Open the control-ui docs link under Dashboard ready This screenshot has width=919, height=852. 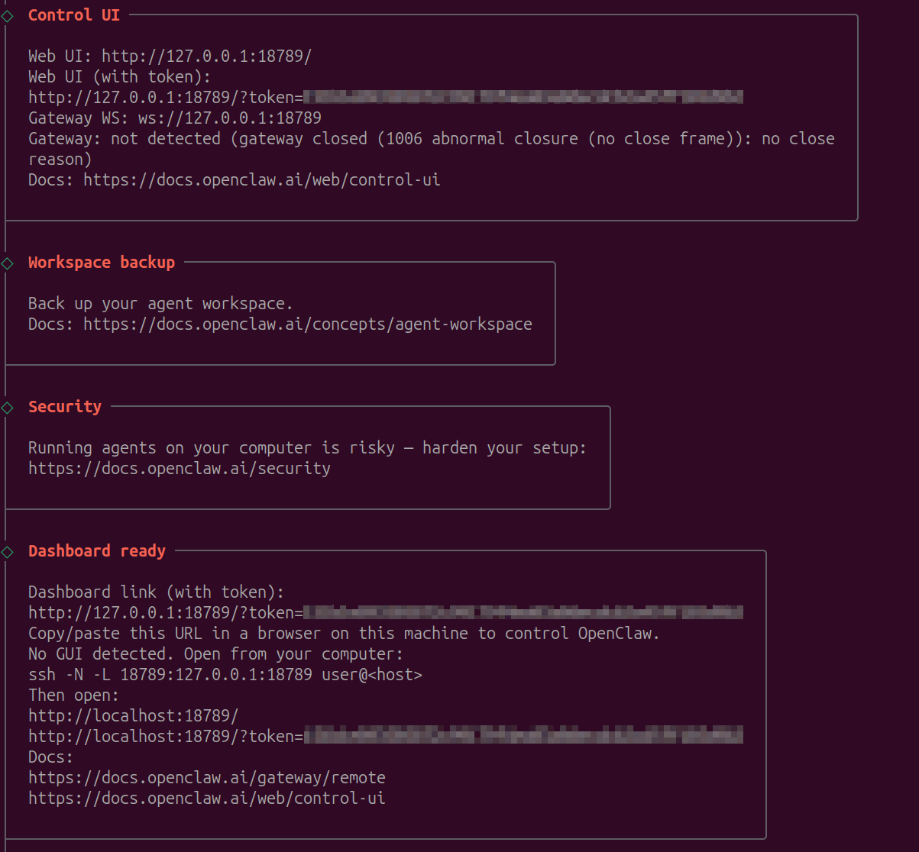206,799
